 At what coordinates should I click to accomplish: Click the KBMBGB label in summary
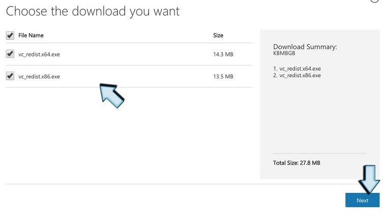(x=284, y=52)
